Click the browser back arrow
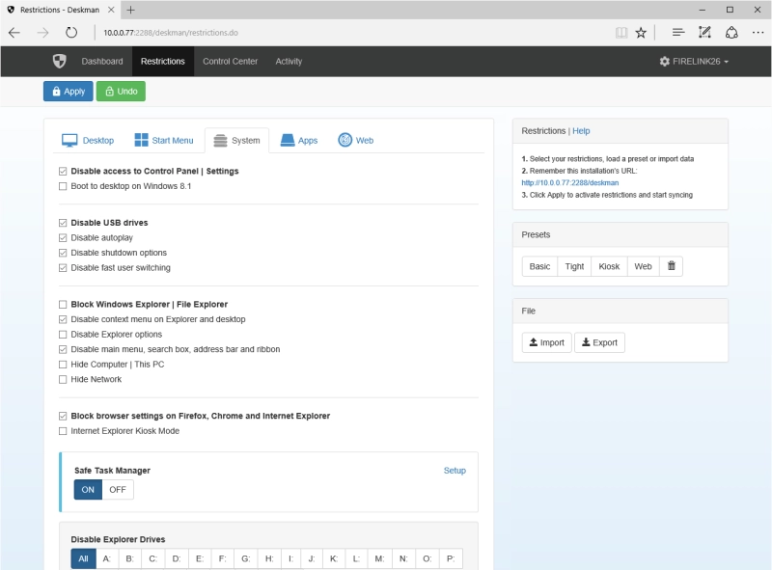 14,33
